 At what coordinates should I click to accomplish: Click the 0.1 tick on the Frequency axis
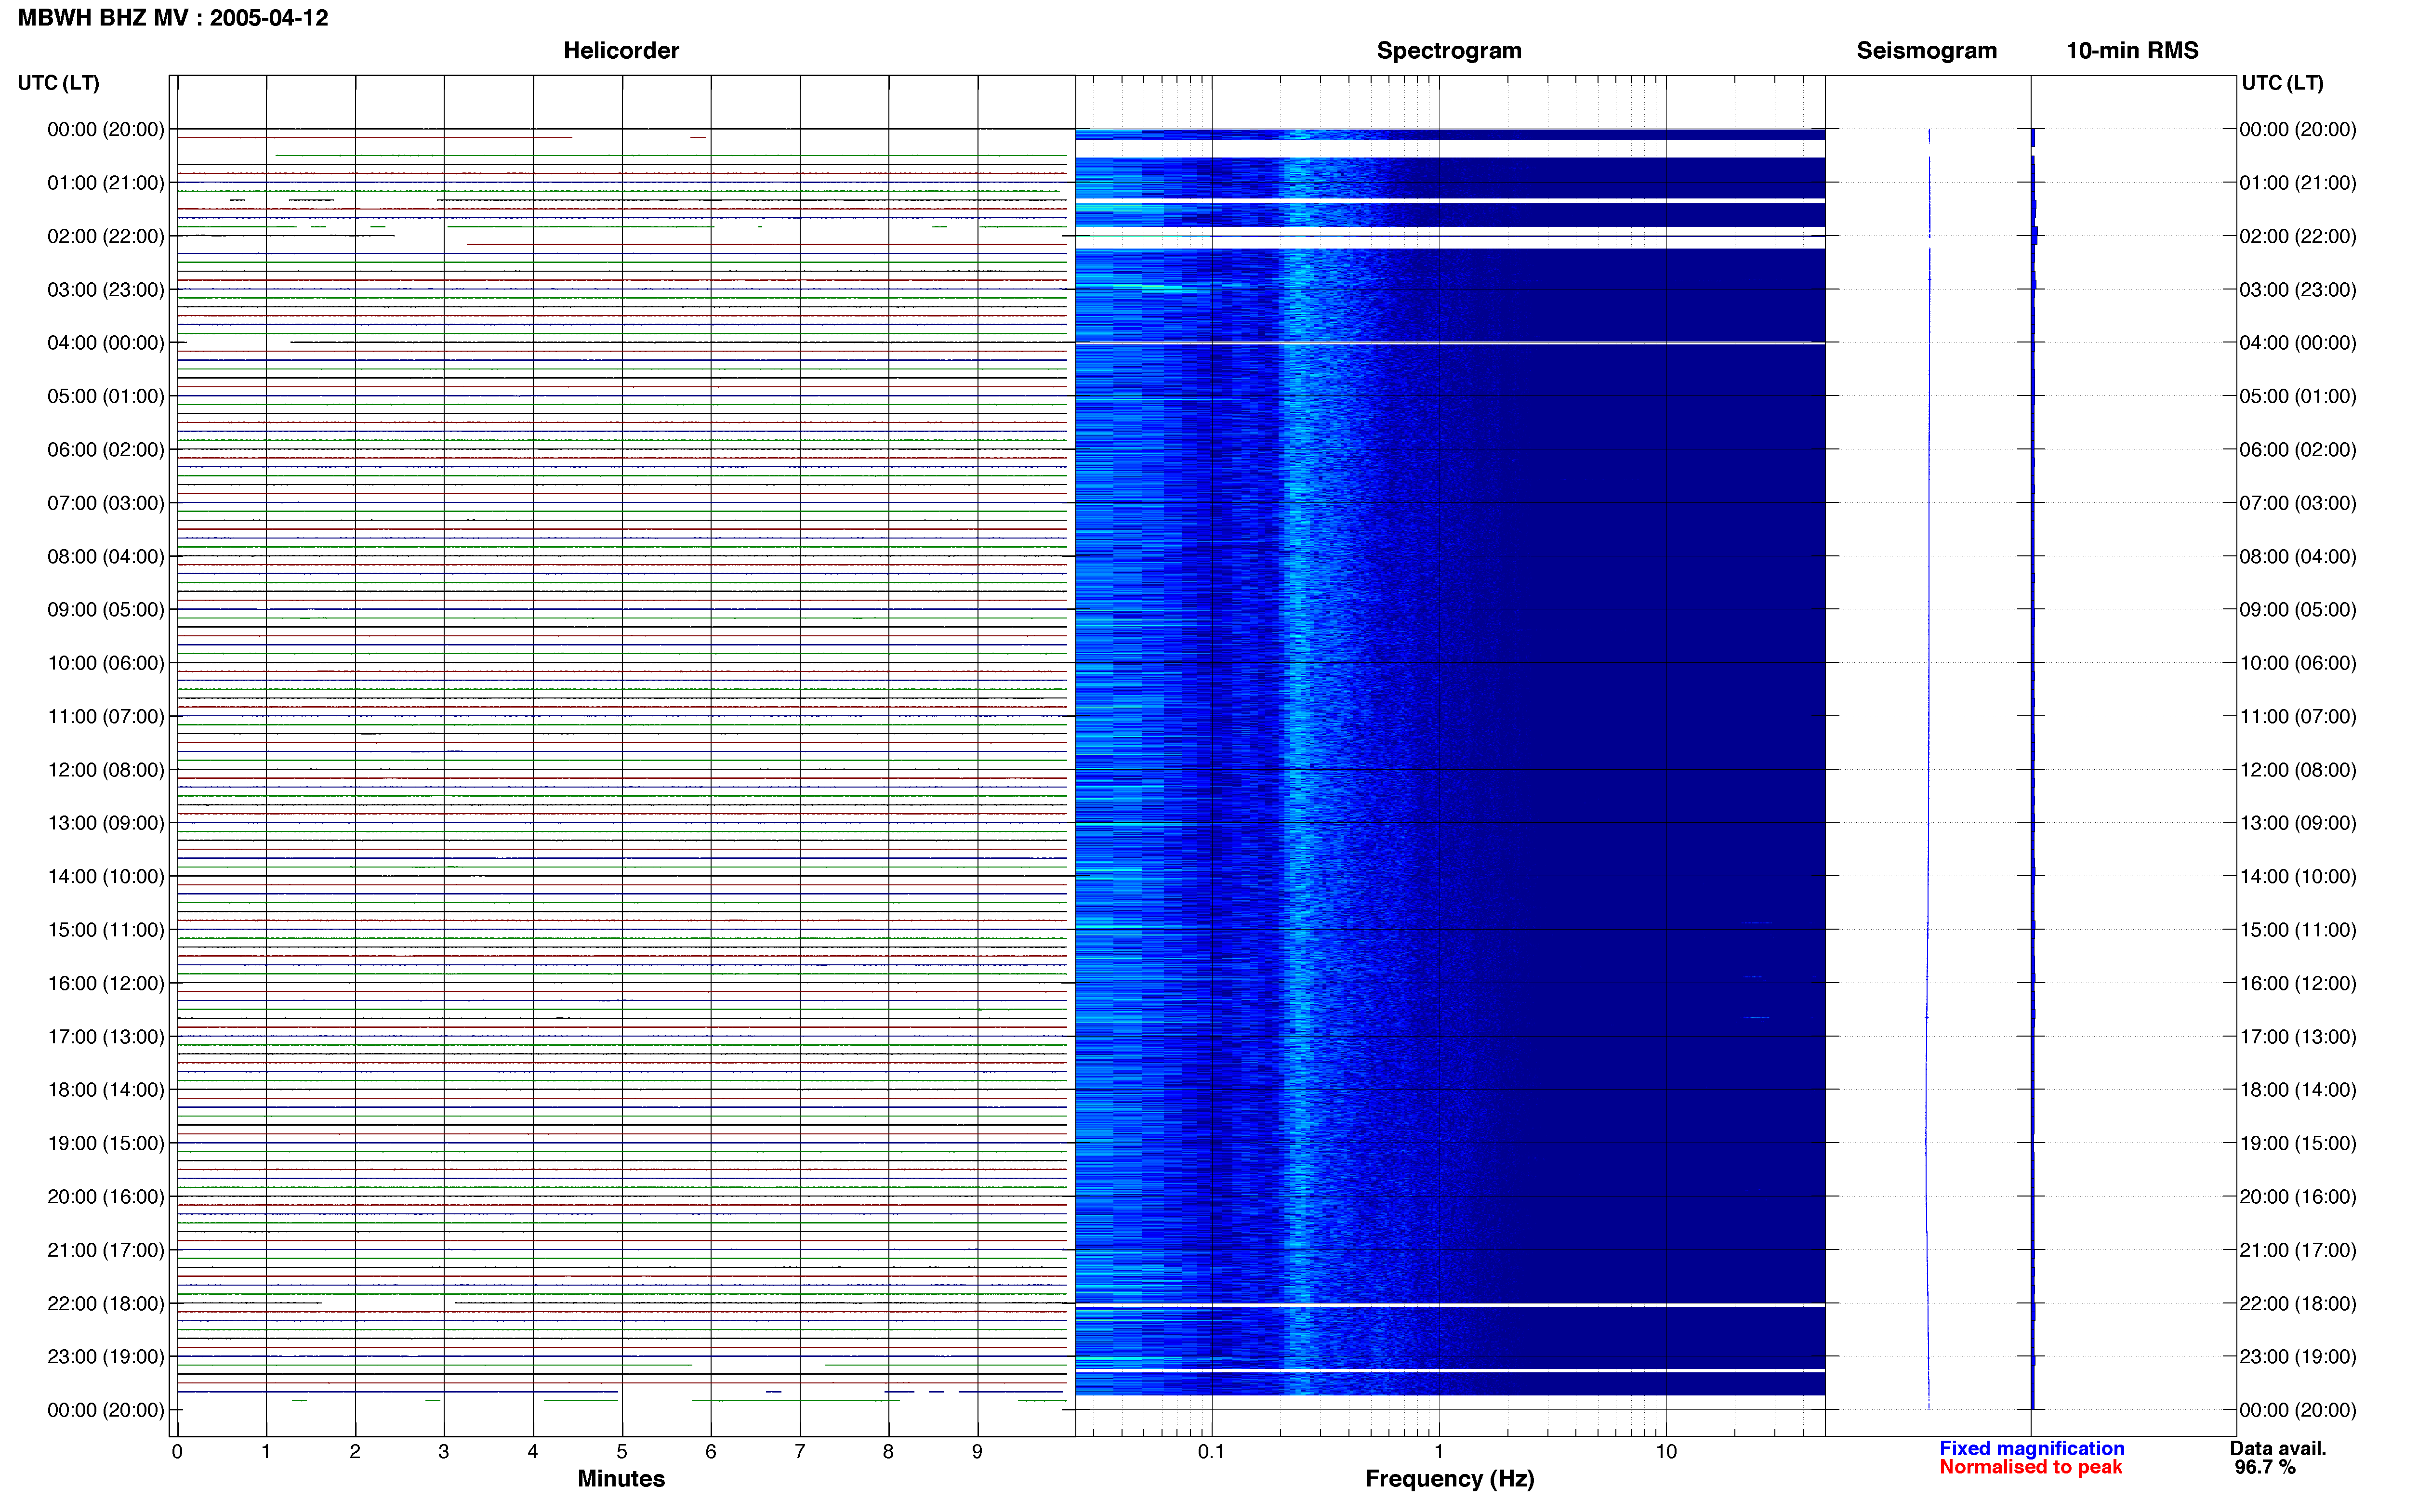(x=1211, y=1452)
